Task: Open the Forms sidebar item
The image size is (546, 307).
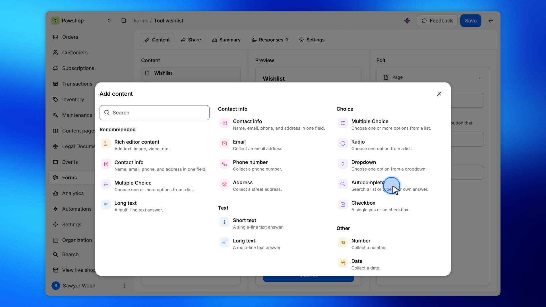Action: [72, 178]
